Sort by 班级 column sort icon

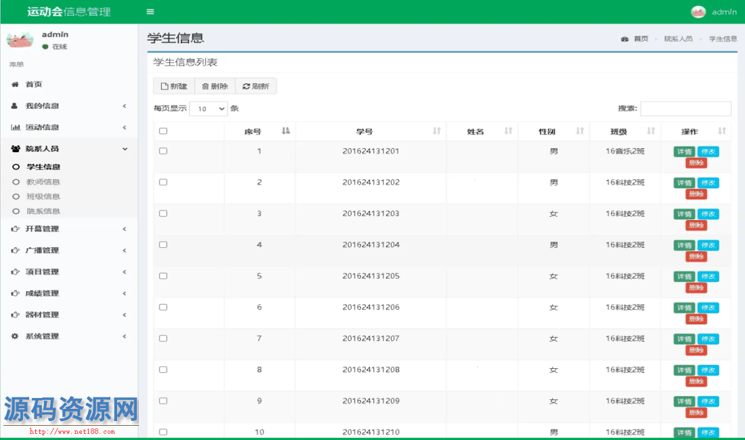[651, 131]
